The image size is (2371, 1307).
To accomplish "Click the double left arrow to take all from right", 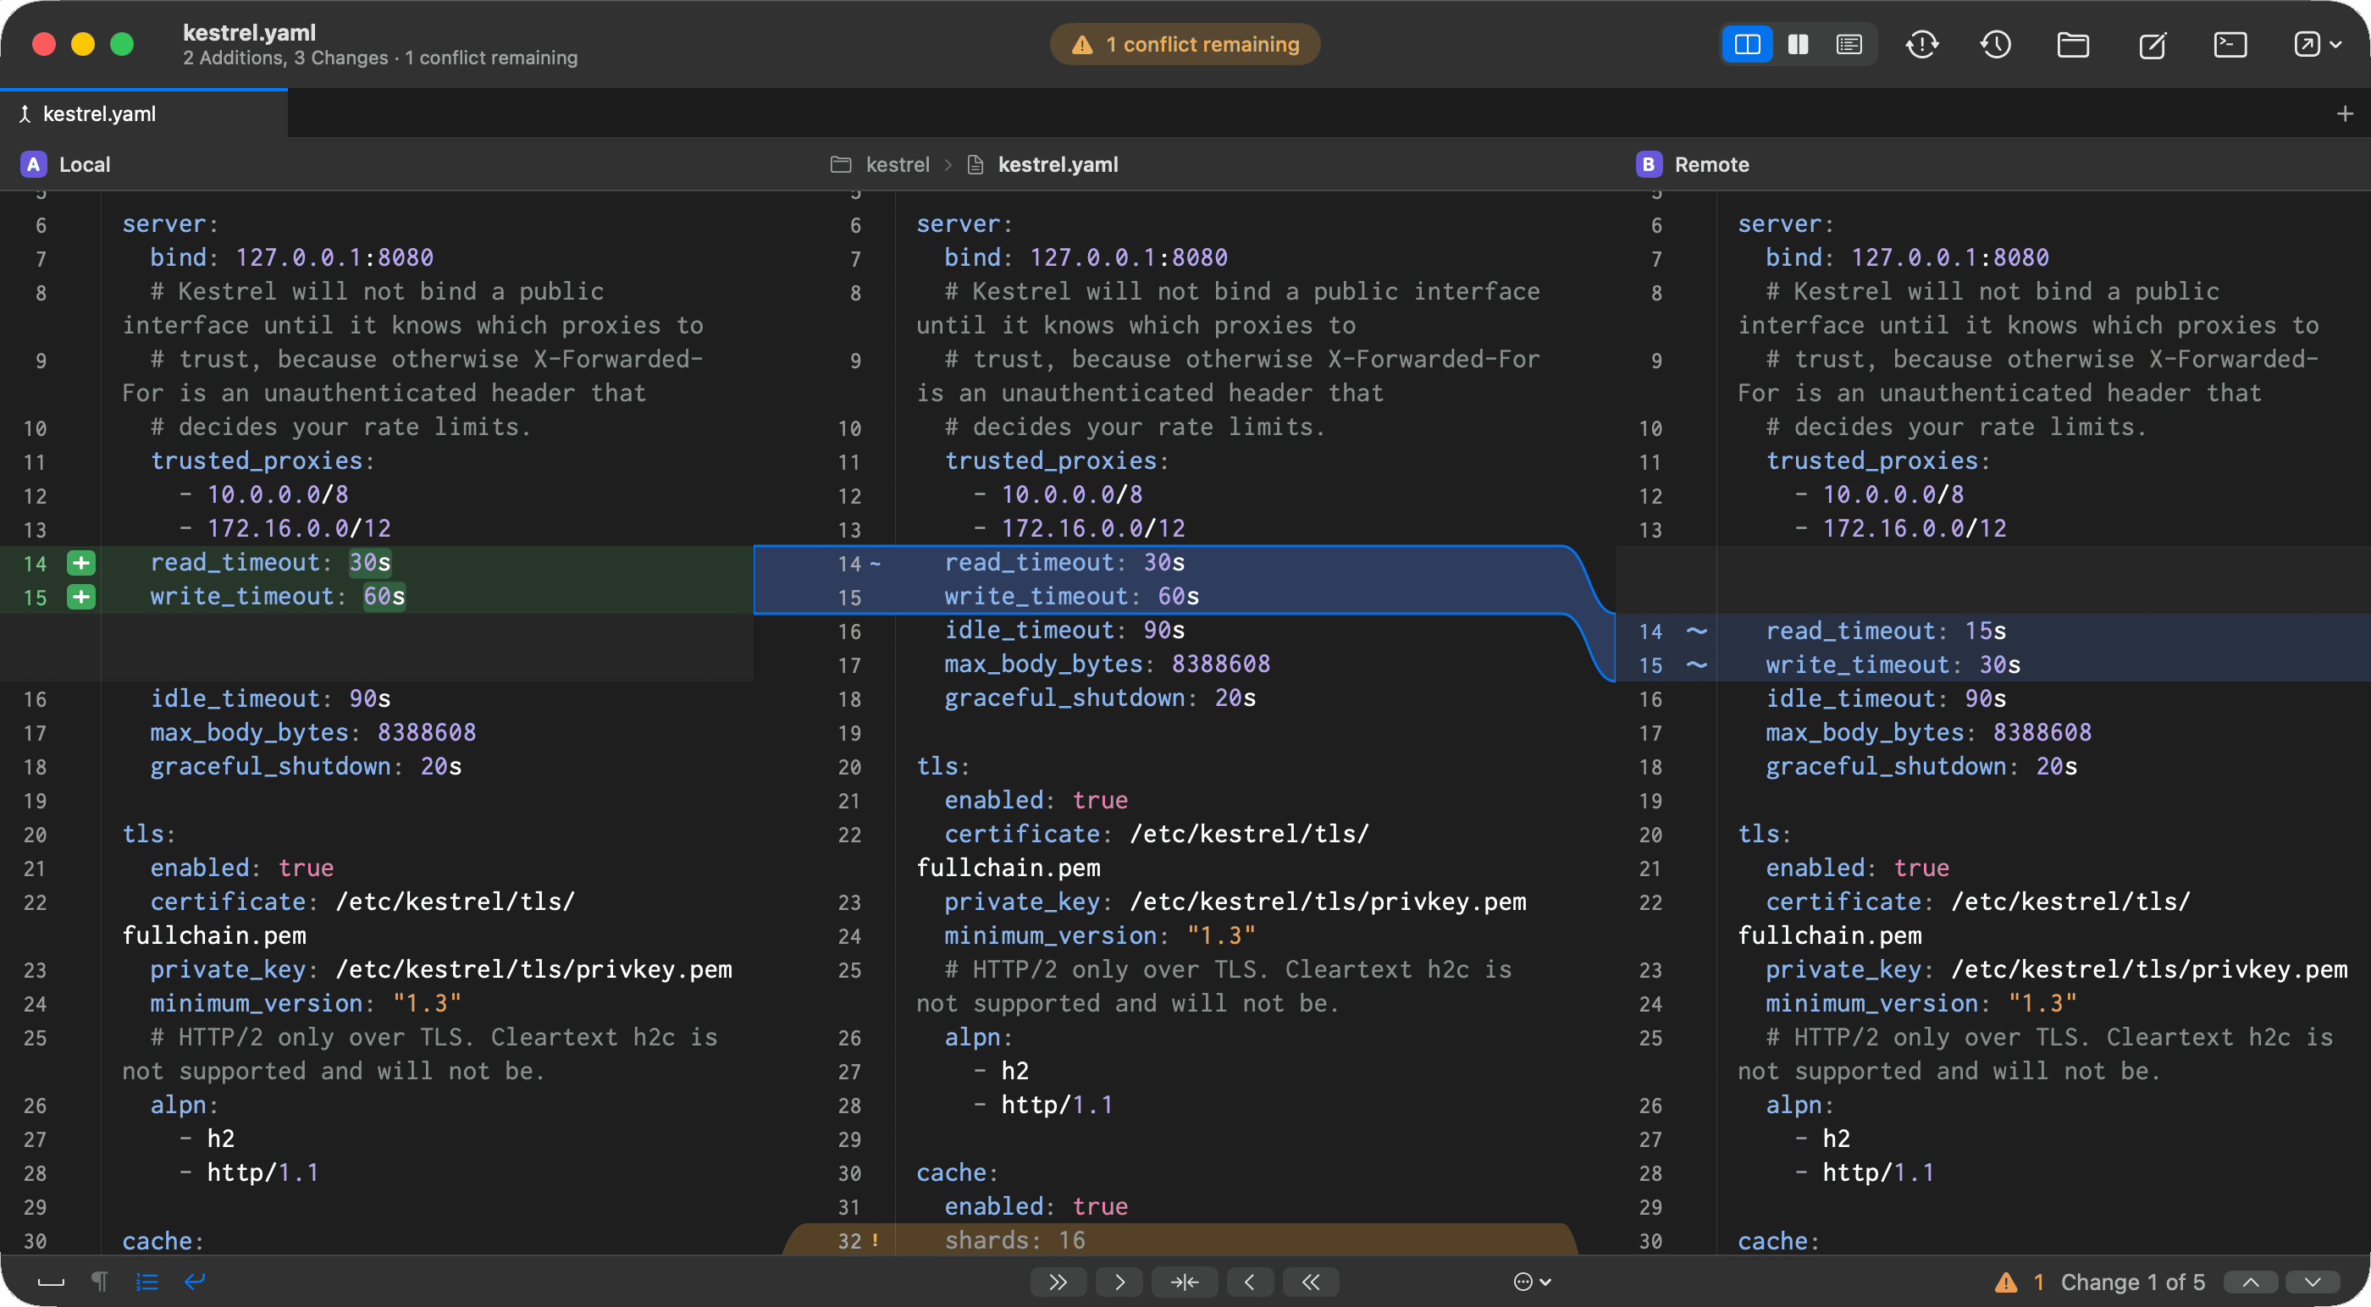I will (x=1311, y=1282).
